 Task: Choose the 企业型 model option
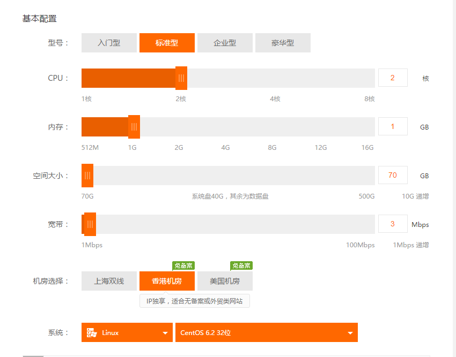[225, 43]
